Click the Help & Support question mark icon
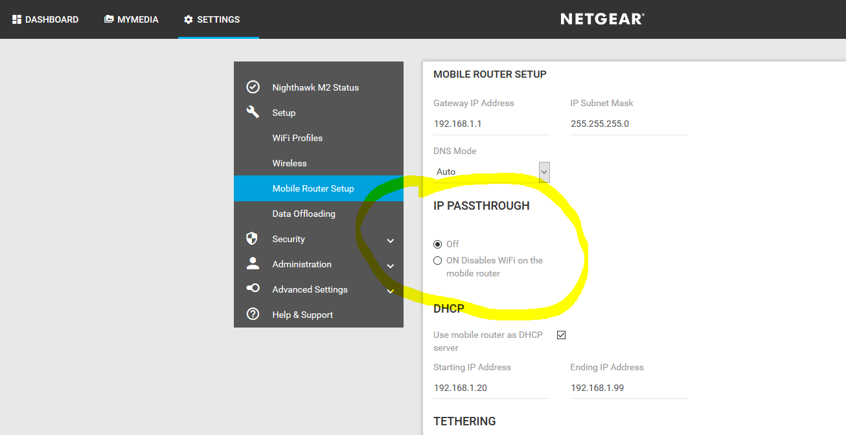The height and width of the screenshot is (435, 846). click(x=253, y=315)
